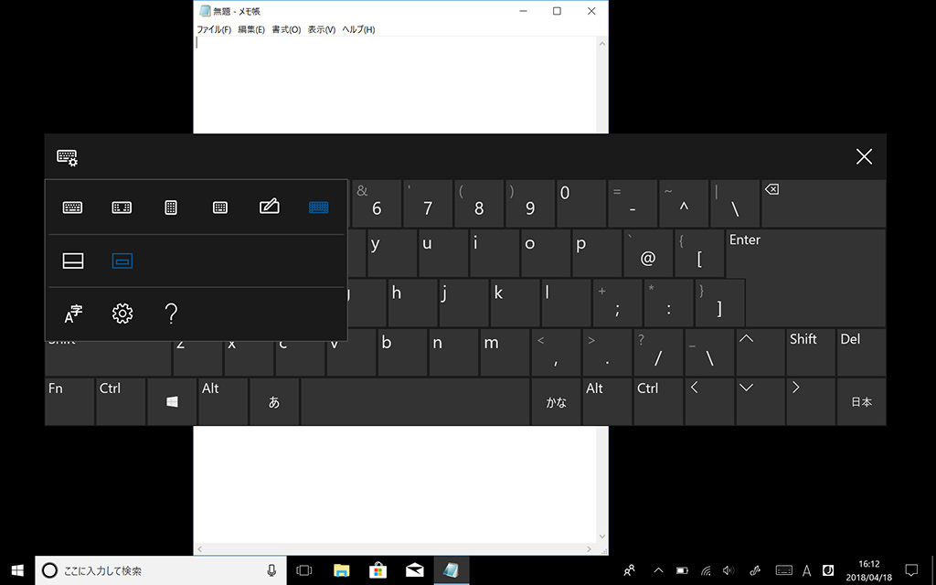Tap the b key
The height and width of the screenshot is (585, 936).
tap(402, 352)
